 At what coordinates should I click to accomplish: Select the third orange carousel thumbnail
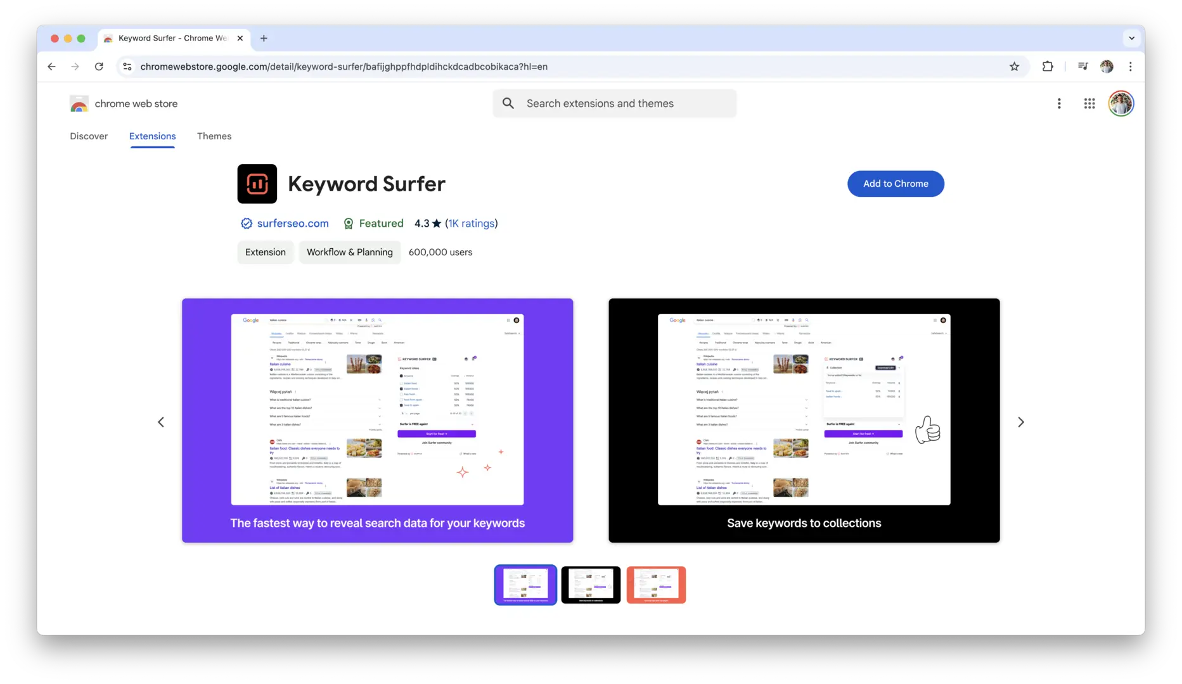pyautogui.click(x=656, y=585)
